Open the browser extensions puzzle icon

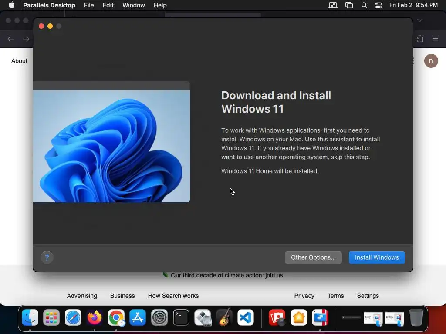pos(420,39)
